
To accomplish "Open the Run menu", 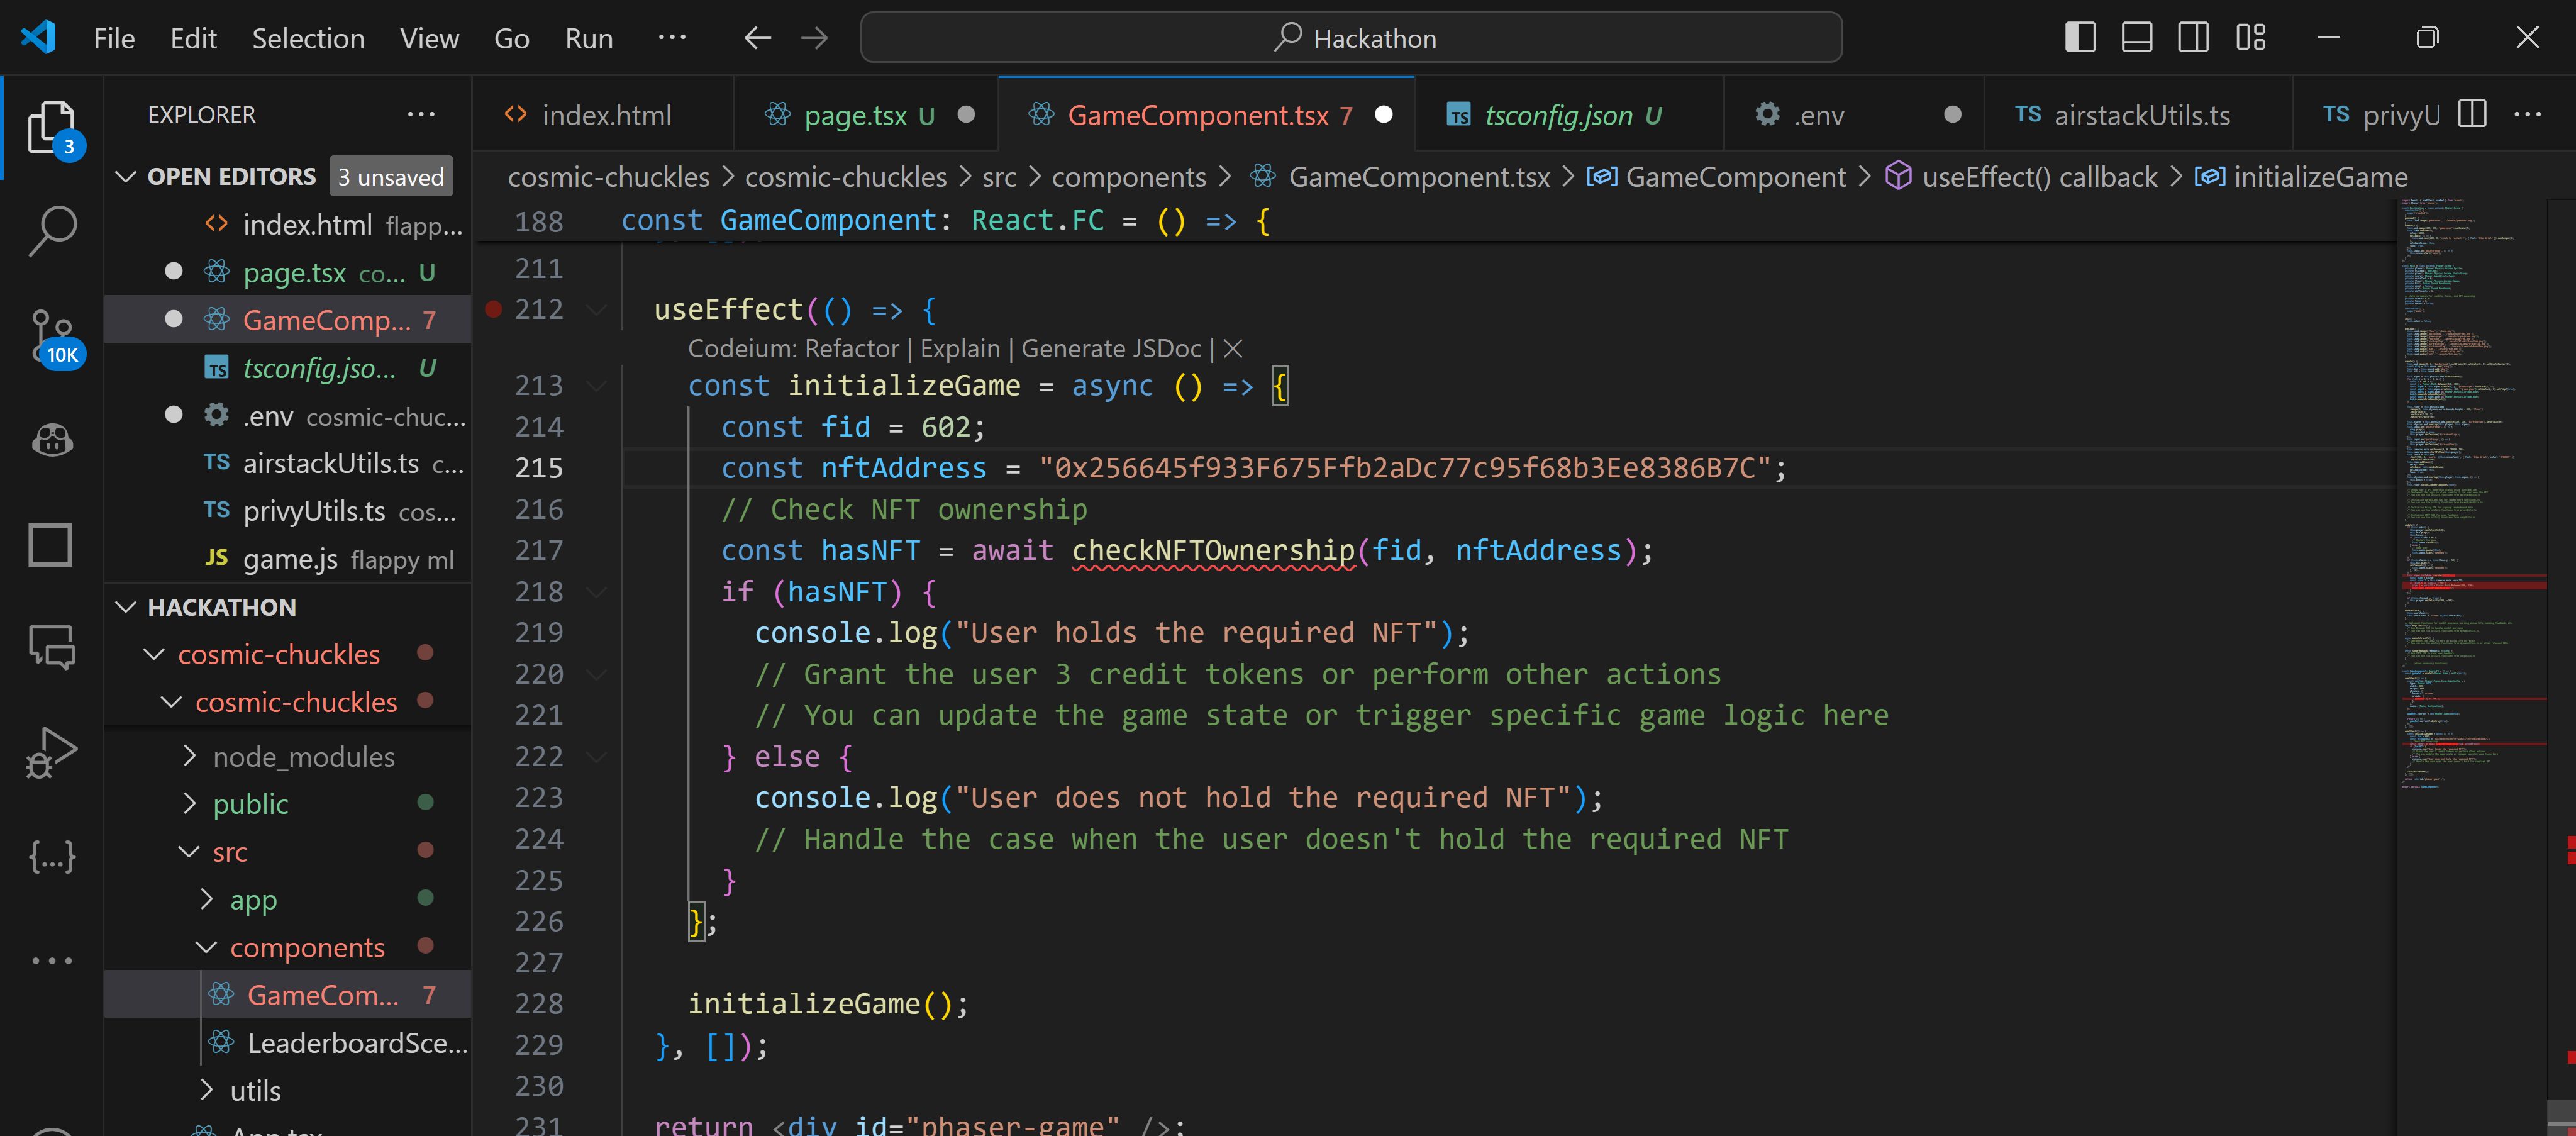I will [589, 38].
